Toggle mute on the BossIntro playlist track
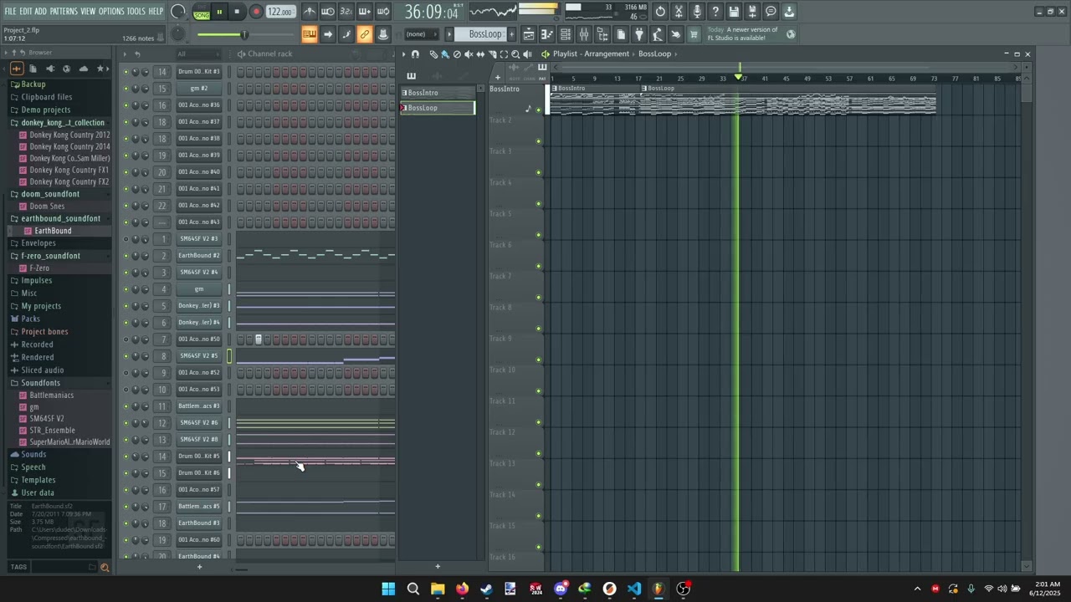Screen dimensions: 1071x602 point(539,110)
